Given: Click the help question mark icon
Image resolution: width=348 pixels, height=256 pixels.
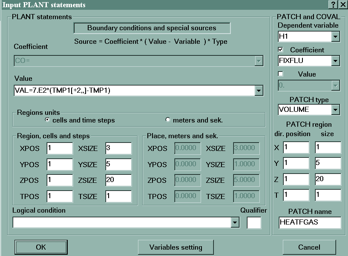Looking at the screenshot, I should (x=333, y=5).
